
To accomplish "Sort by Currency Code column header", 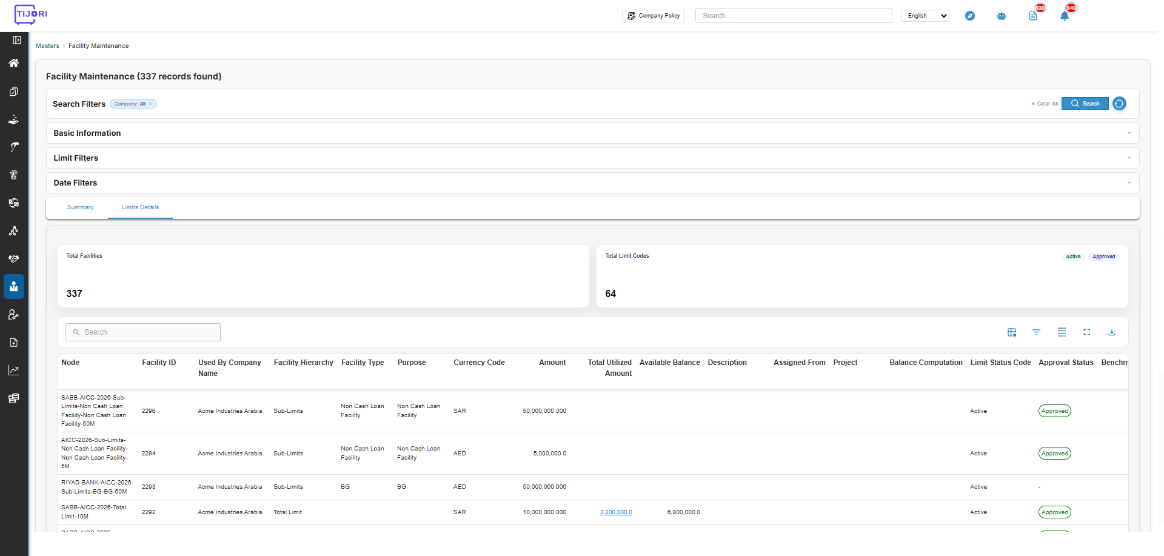I will point(479,363).
